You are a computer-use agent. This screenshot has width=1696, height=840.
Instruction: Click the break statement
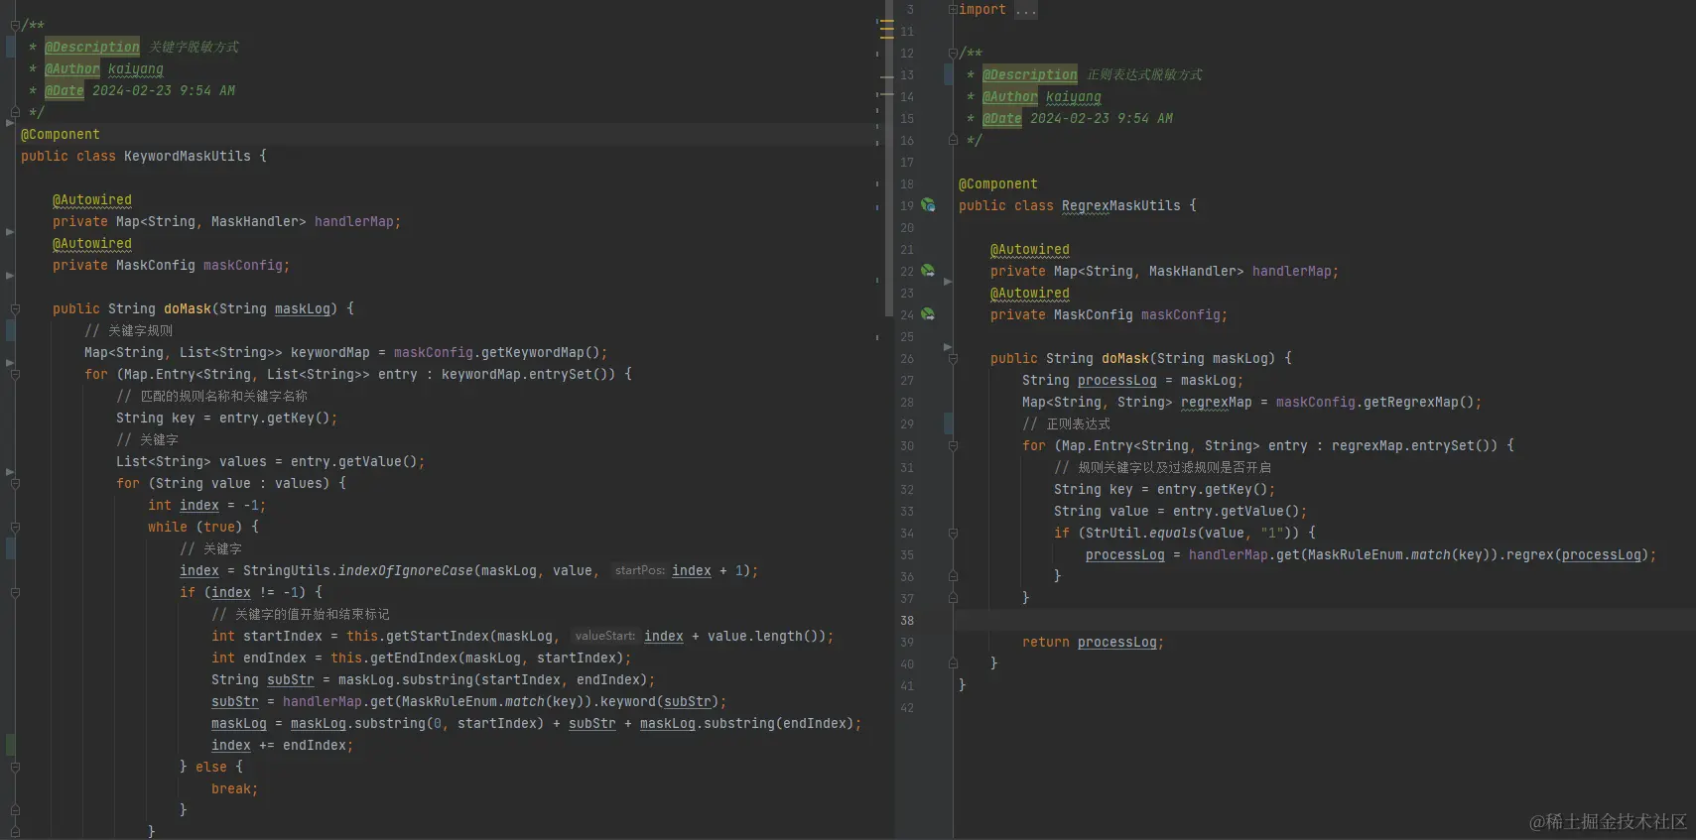coord(234,789)
